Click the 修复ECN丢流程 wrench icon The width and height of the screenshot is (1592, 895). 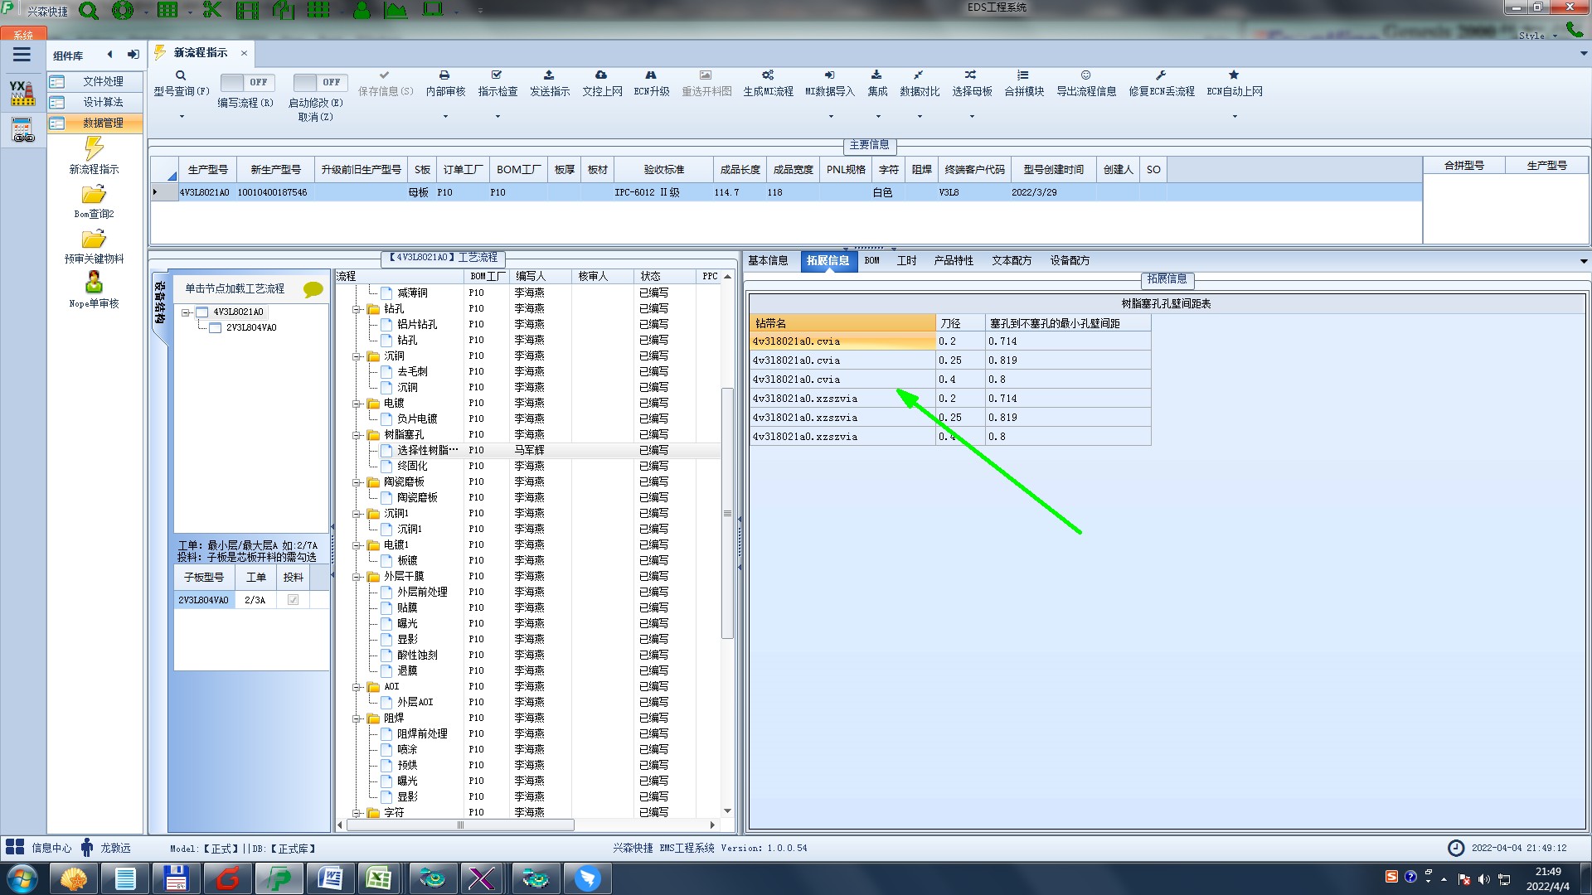click(x=1160, y=75)
